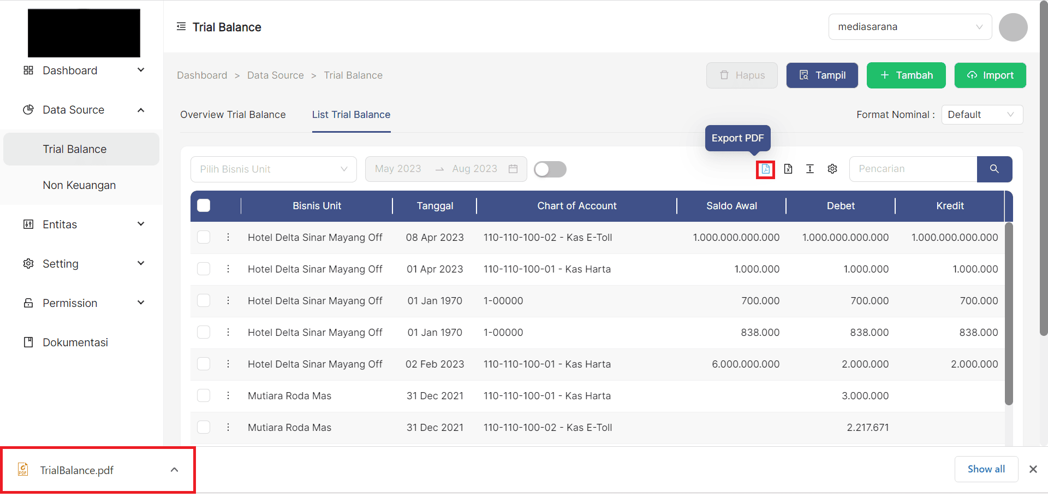The width and height of the screenshot is (1048, 497).
Task: Open Non Keuangan in sidebar
Action: coord(79,185)
